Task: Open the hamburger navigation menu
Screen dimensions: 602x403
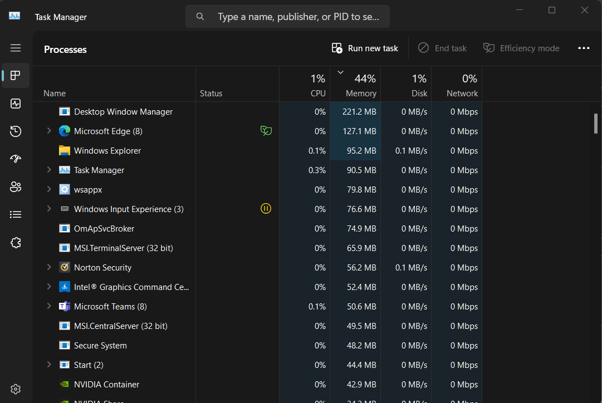Action: click(x=16, y=48)
